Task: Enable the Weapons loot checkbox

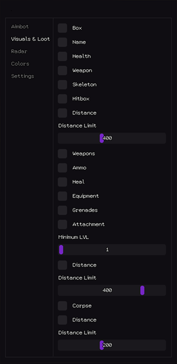Action: point(63,153)
